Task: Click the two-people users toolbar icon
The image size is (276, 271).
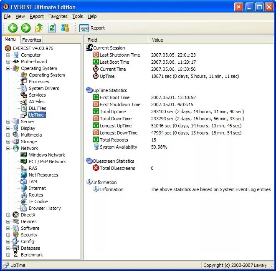Action: click(65, 28)
